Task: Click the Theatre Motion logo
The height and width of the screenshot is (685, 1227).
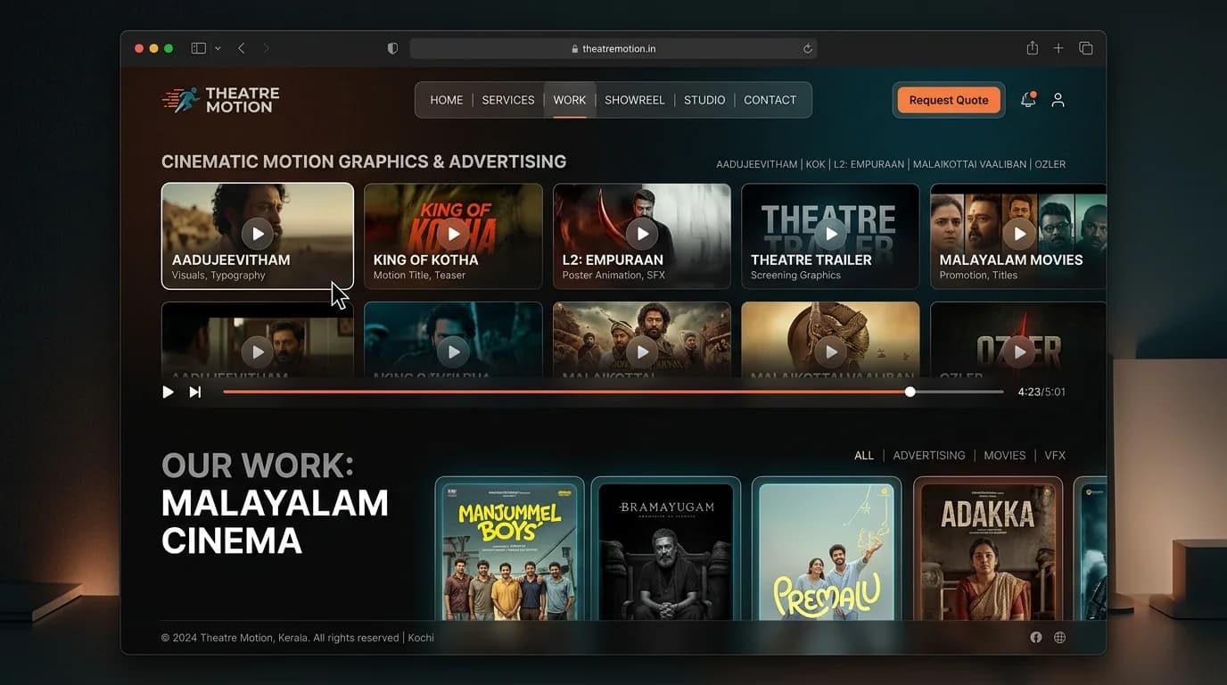Action: [x=220, y=100]
